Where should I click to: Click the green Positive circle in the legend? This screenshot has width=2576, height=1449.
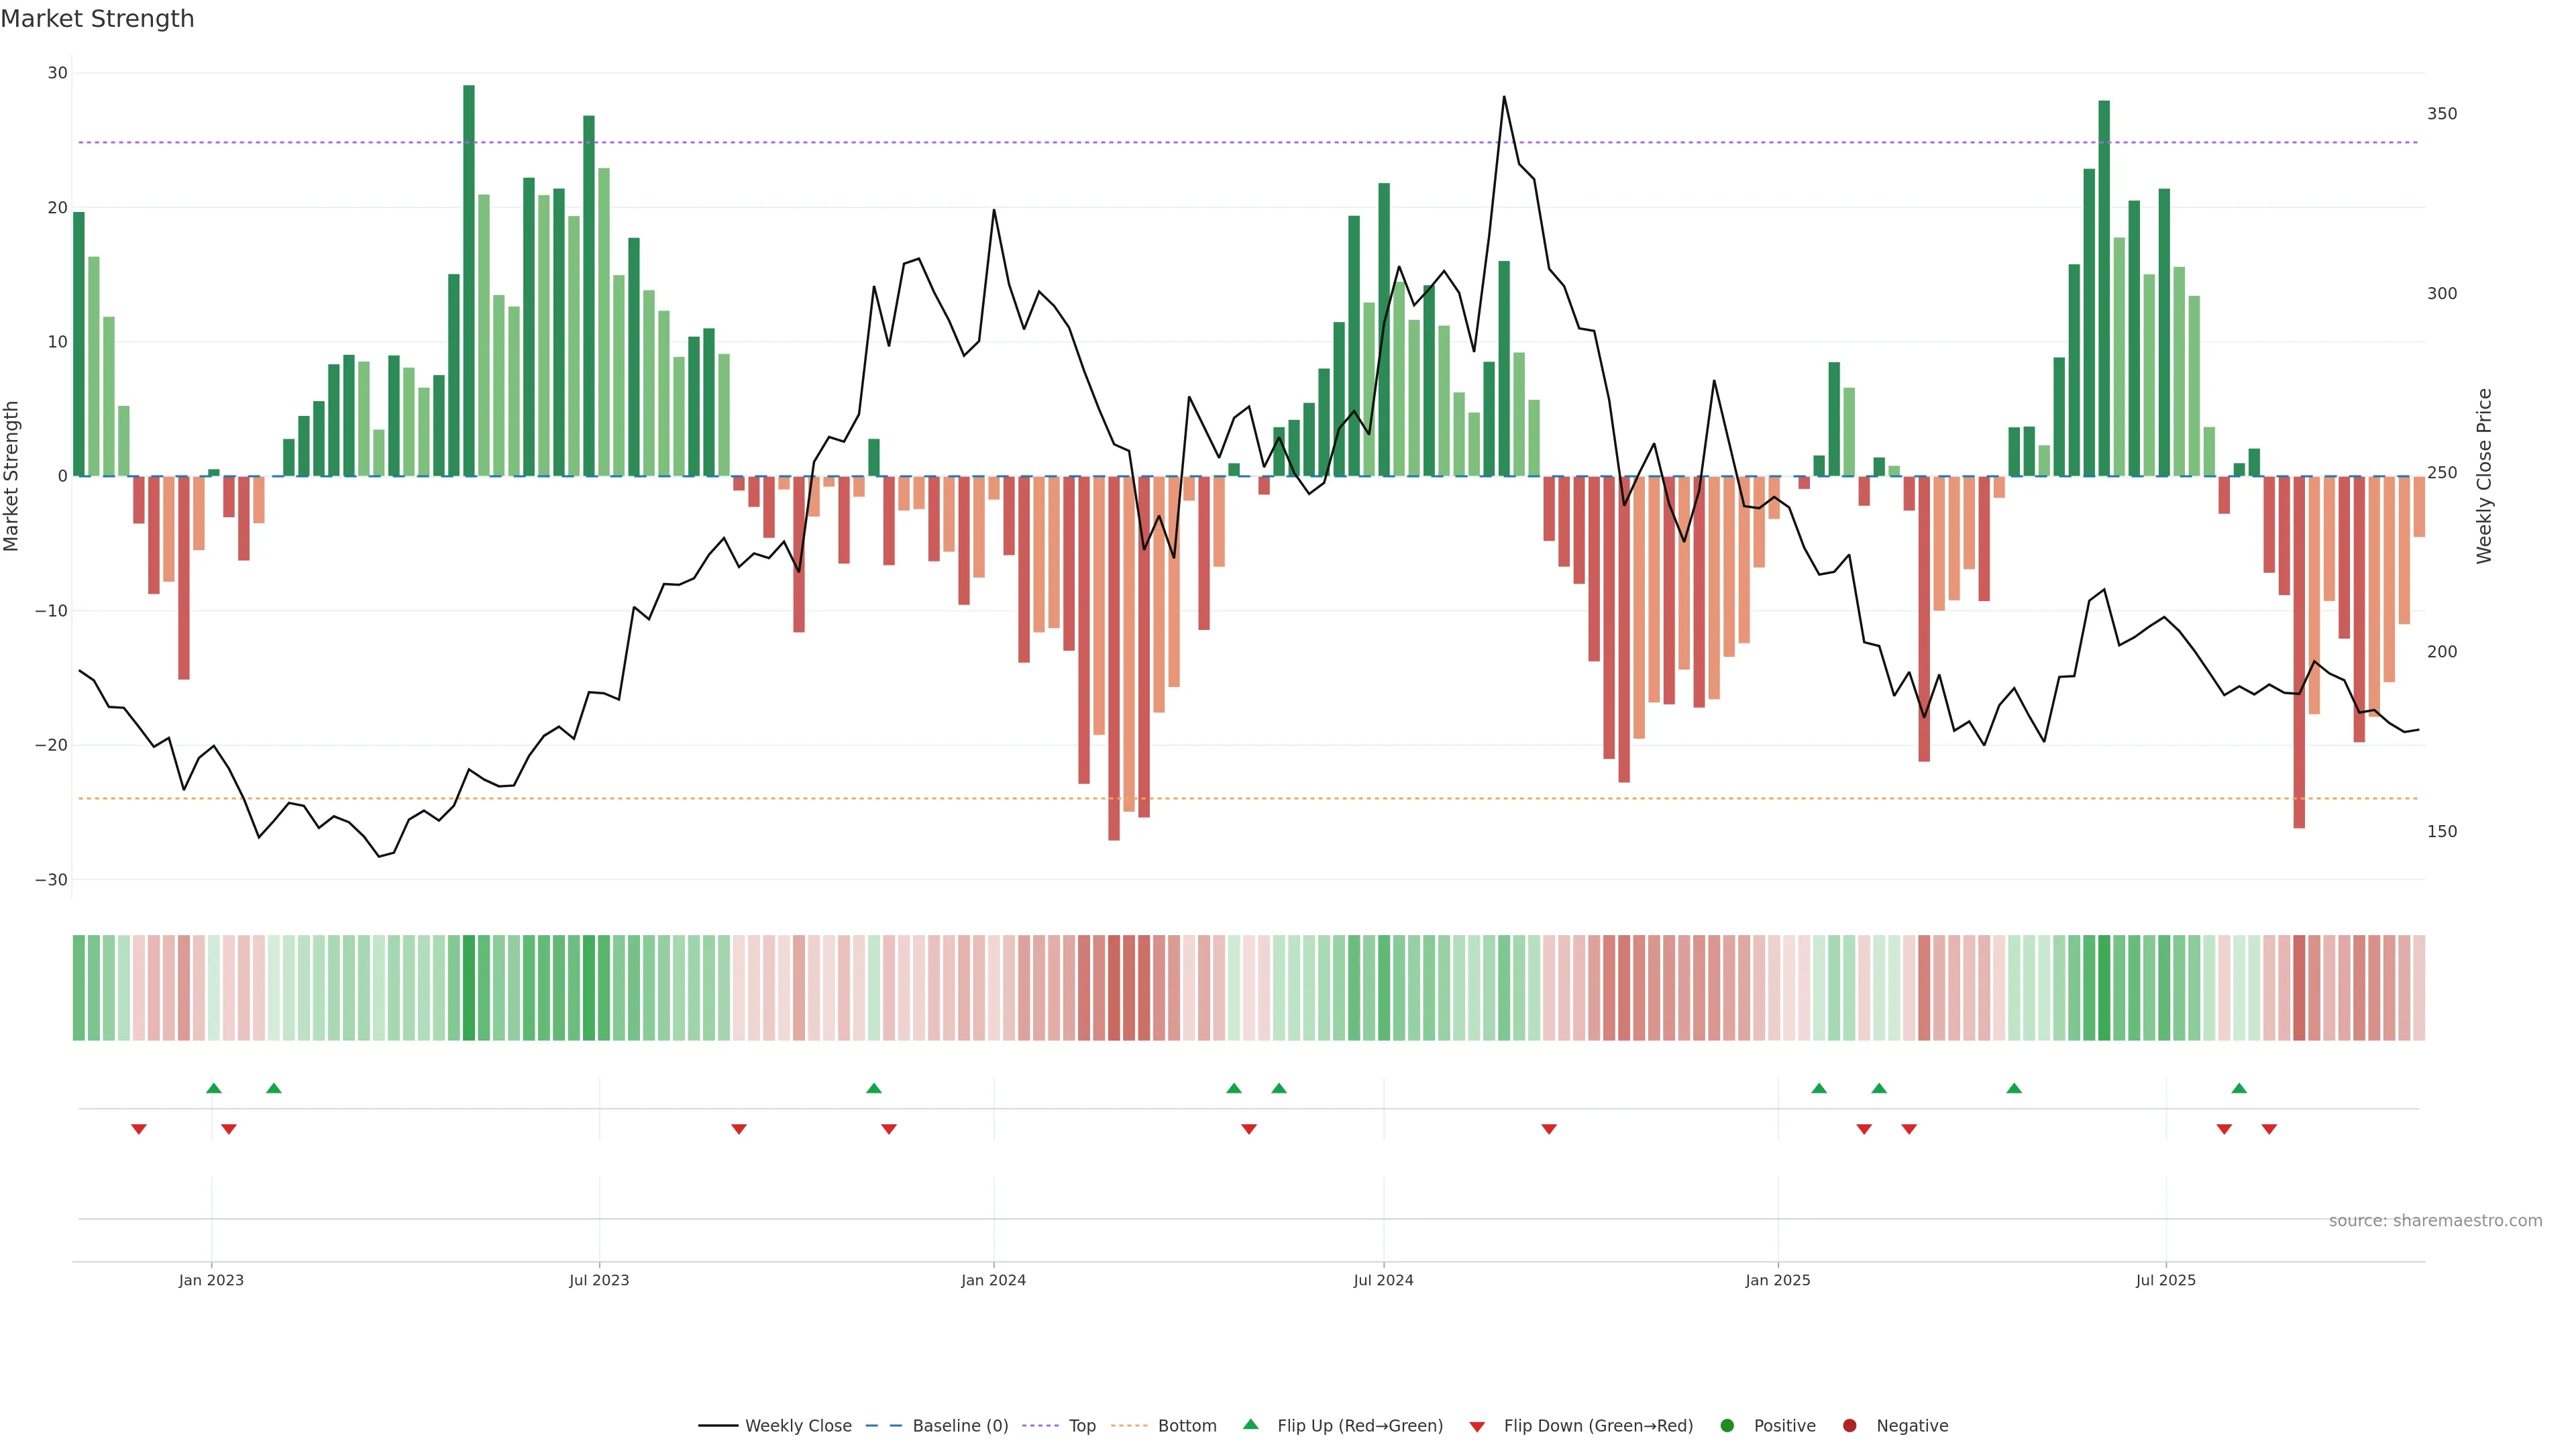point(1727,1425)
